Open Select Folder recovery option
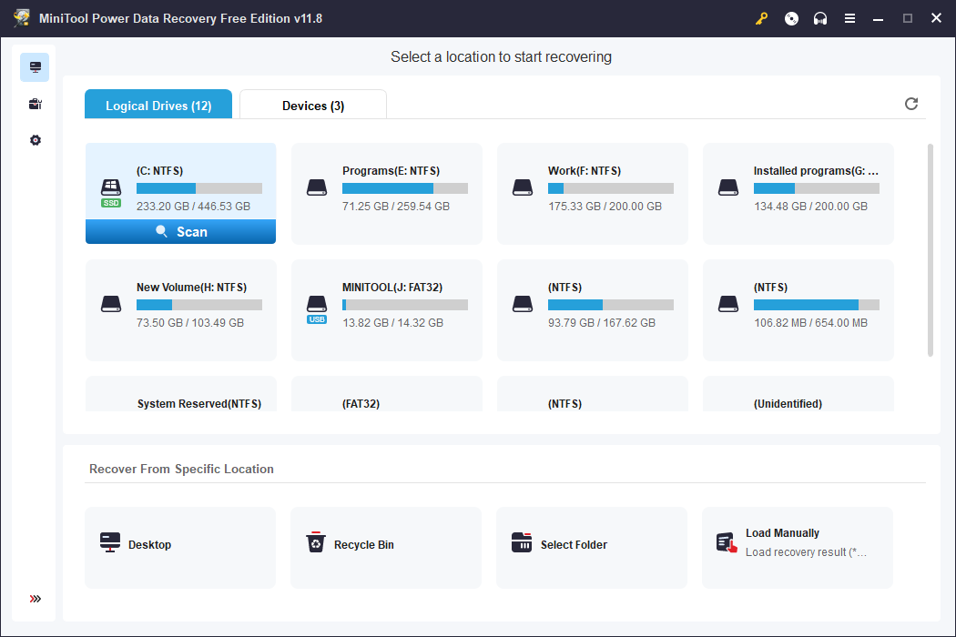The height and width of the screenshot is (637, 956). [592, 548]
